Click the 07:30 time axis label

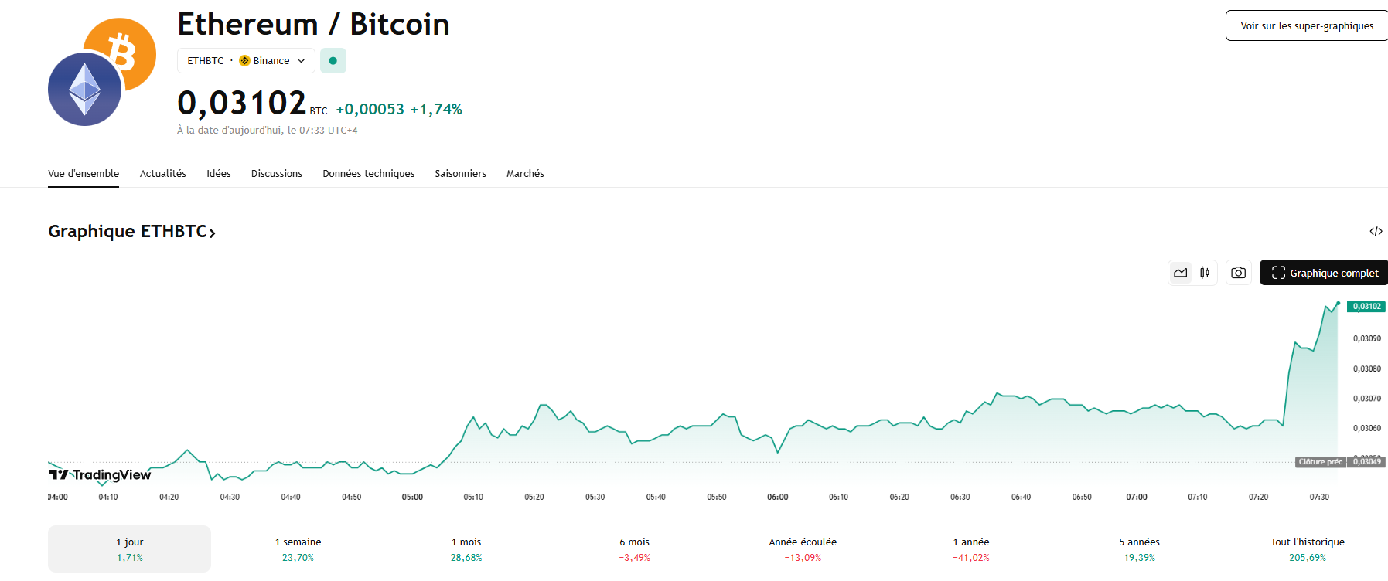click(x=1319, y=497)
